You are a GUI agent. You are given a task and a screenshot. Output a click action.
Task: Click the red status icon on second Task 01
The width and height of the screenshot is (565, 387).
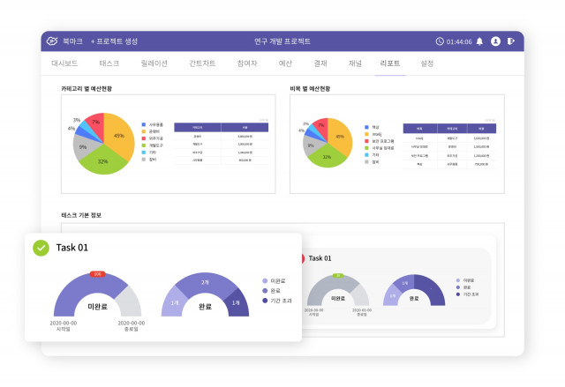pyautogui.click(x=298, y=258)
